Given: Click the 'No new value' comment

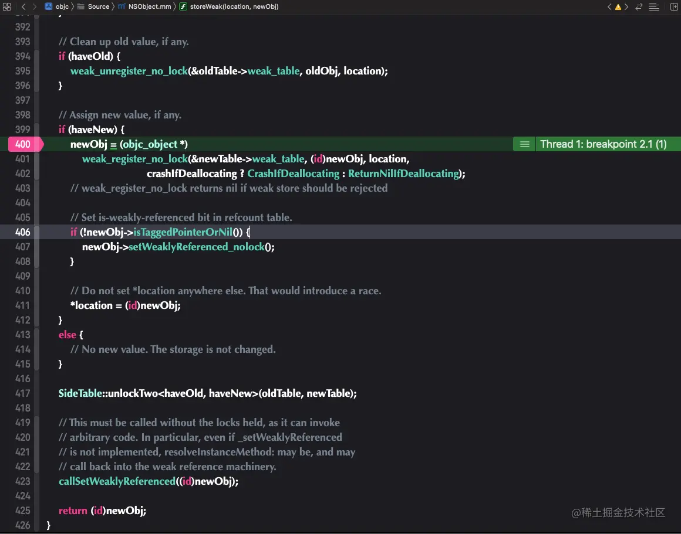Looking at the screenshot, I should coord(173,349).
